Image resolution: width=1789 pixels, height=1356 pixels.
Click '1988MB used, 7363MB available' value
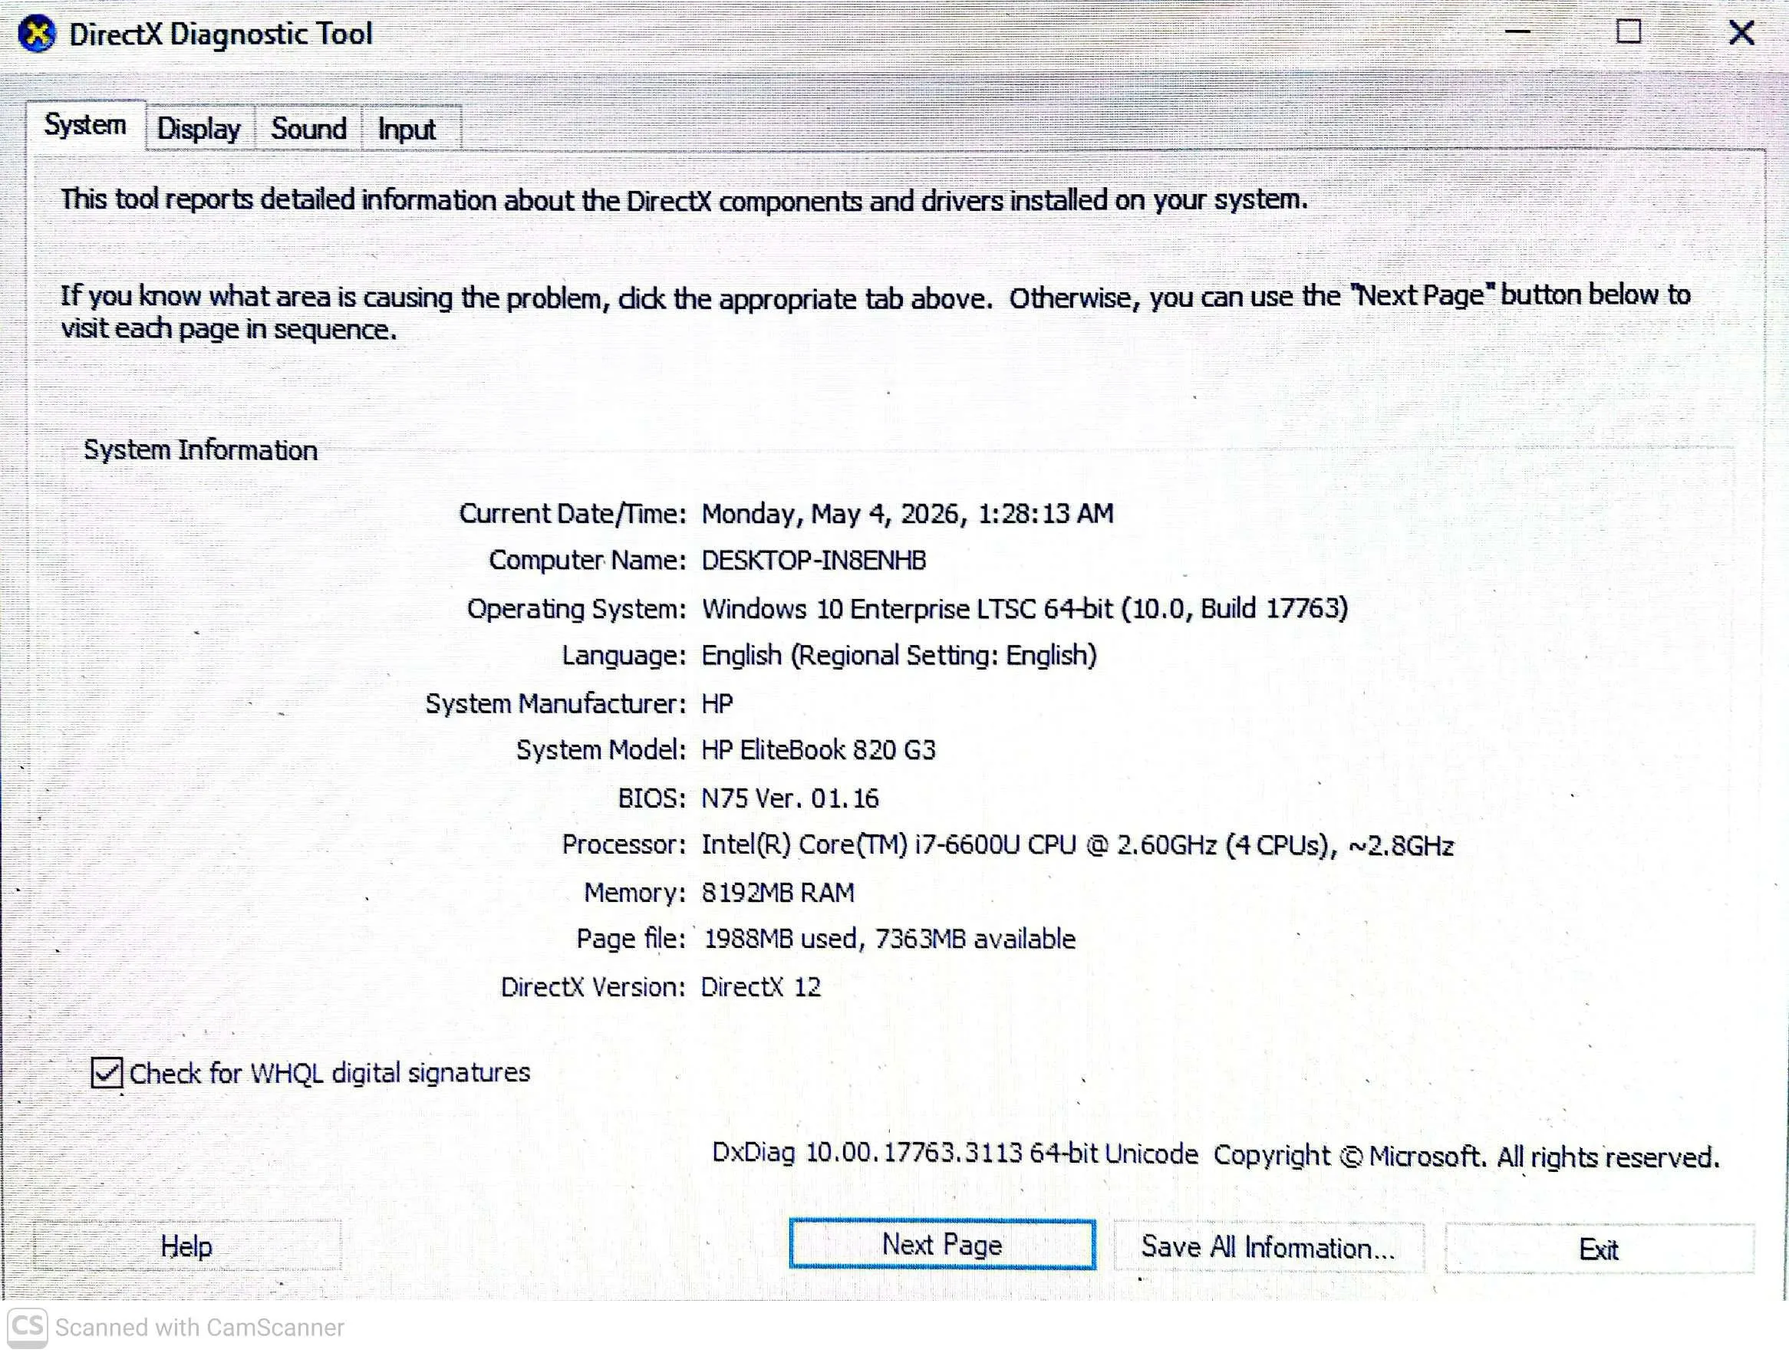[890, 939]
